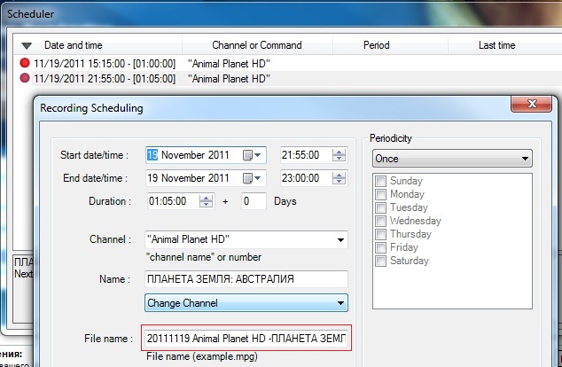This screenshot has width=562, height=367.
Task: Enable the Wednesday checkbox
Action: (x=381, y=222)
